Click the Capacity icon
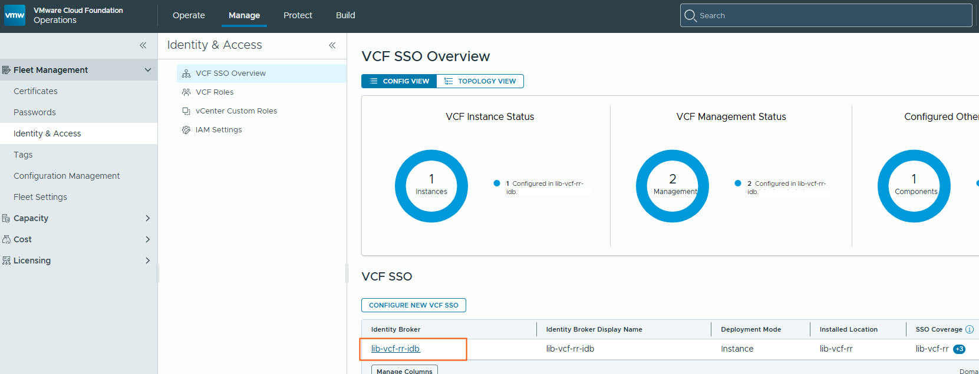979x374 pixels. coord(6,218)
